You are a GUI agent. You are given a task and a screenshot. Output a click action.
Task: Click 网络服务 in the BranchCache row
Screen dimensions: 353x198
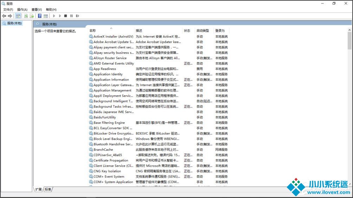221,150
